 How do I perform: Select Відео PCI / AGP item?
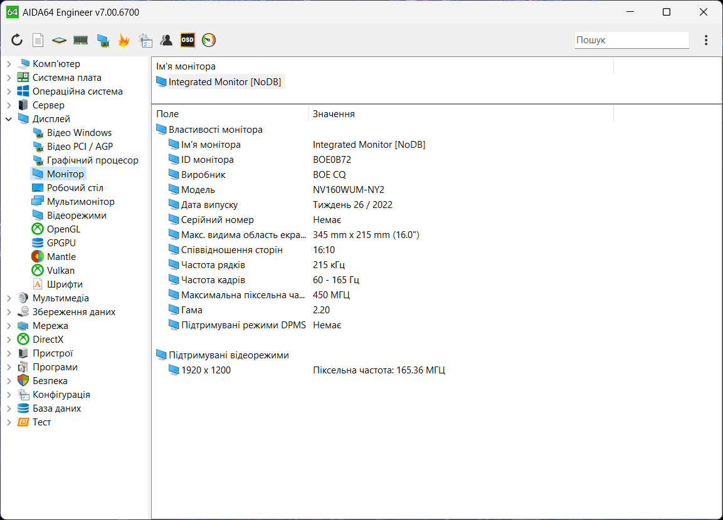tap(80, 147)
